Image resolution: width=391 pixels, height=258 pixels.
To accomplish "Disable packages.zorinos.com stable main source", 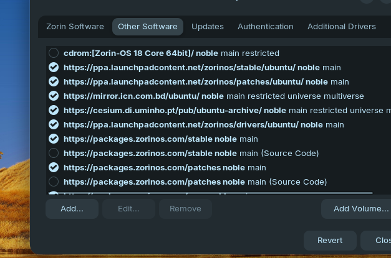I will (54, 139).
